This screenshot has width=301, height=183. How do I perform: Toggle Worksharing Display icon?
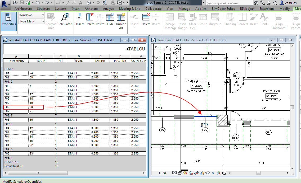[x=218, y=173]
